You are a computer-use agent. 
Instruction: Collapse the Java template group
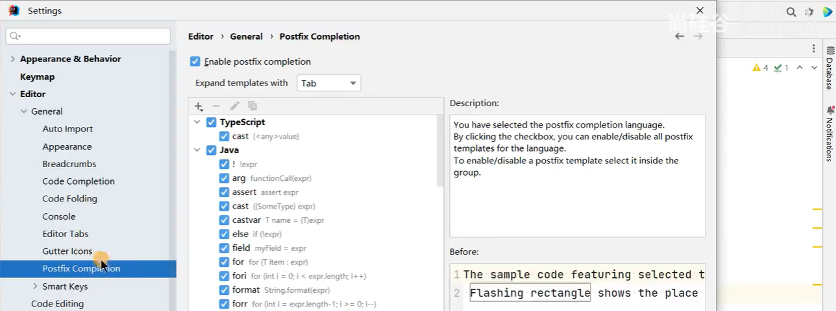point(197,150)
